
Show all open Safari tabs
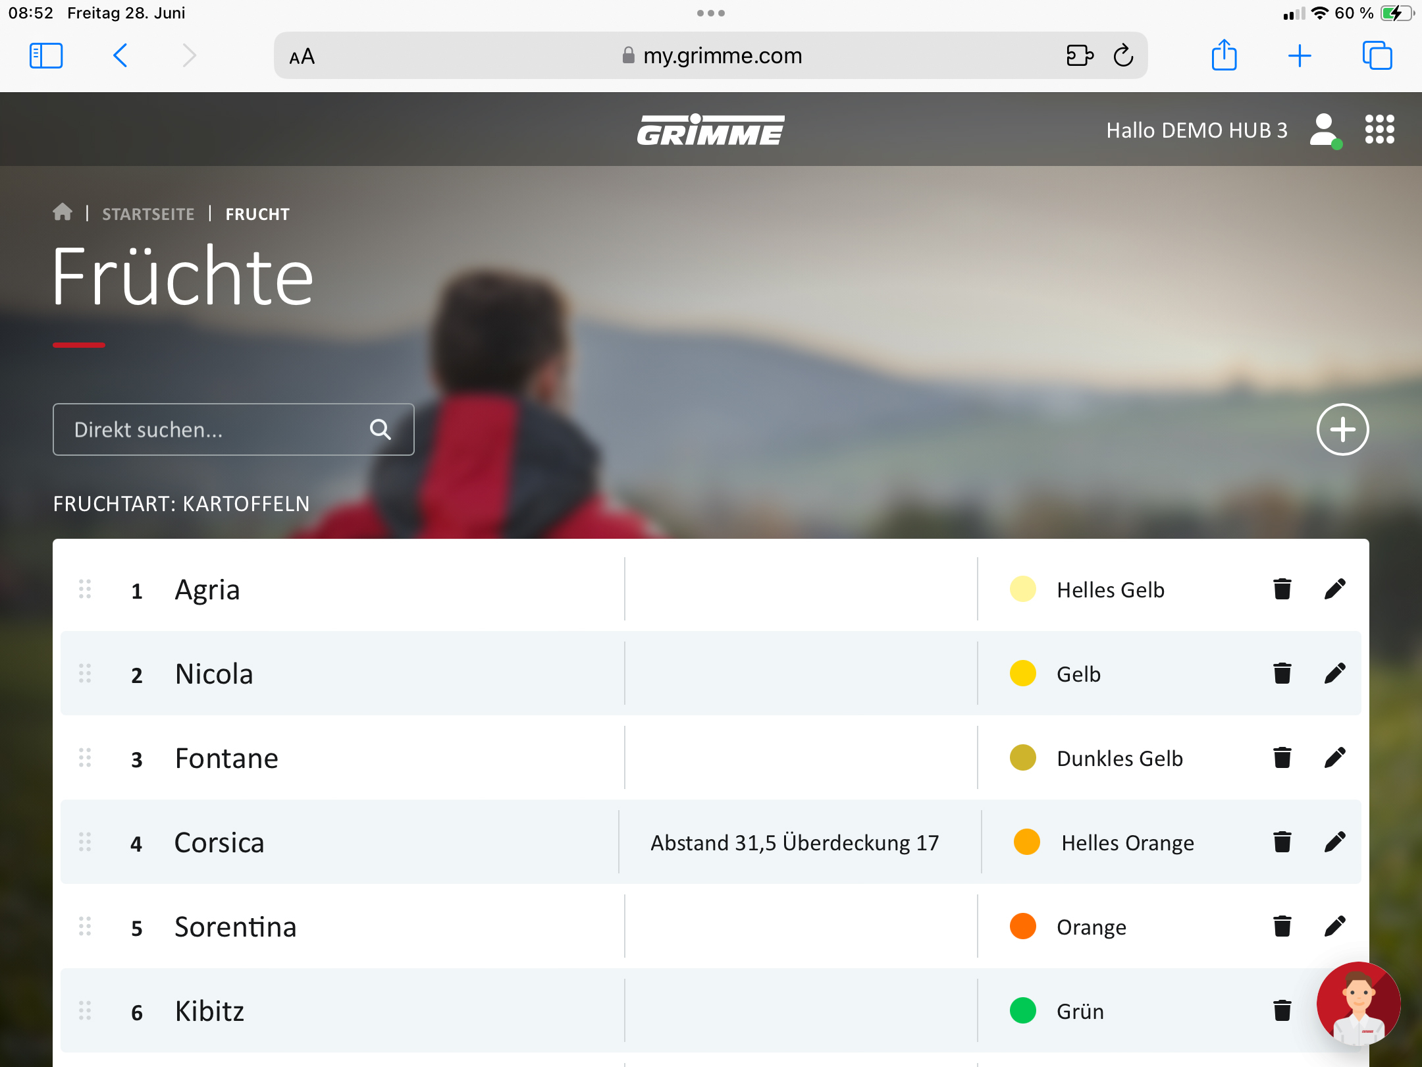click(x=1377, y=55)
